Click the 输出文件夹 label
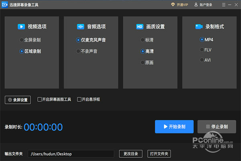 coord(14,154)
